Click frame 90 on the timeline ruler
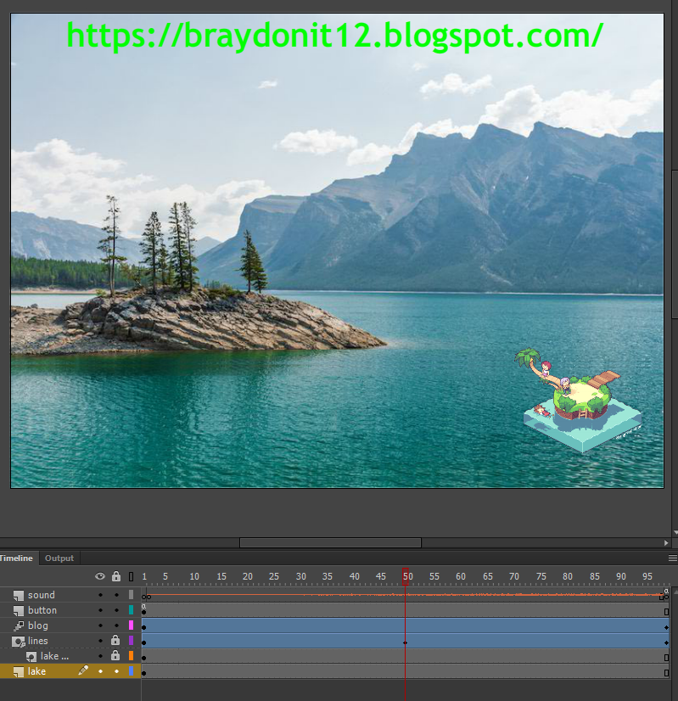This screenshot has height=701, width=678. [x=621, y=576]
